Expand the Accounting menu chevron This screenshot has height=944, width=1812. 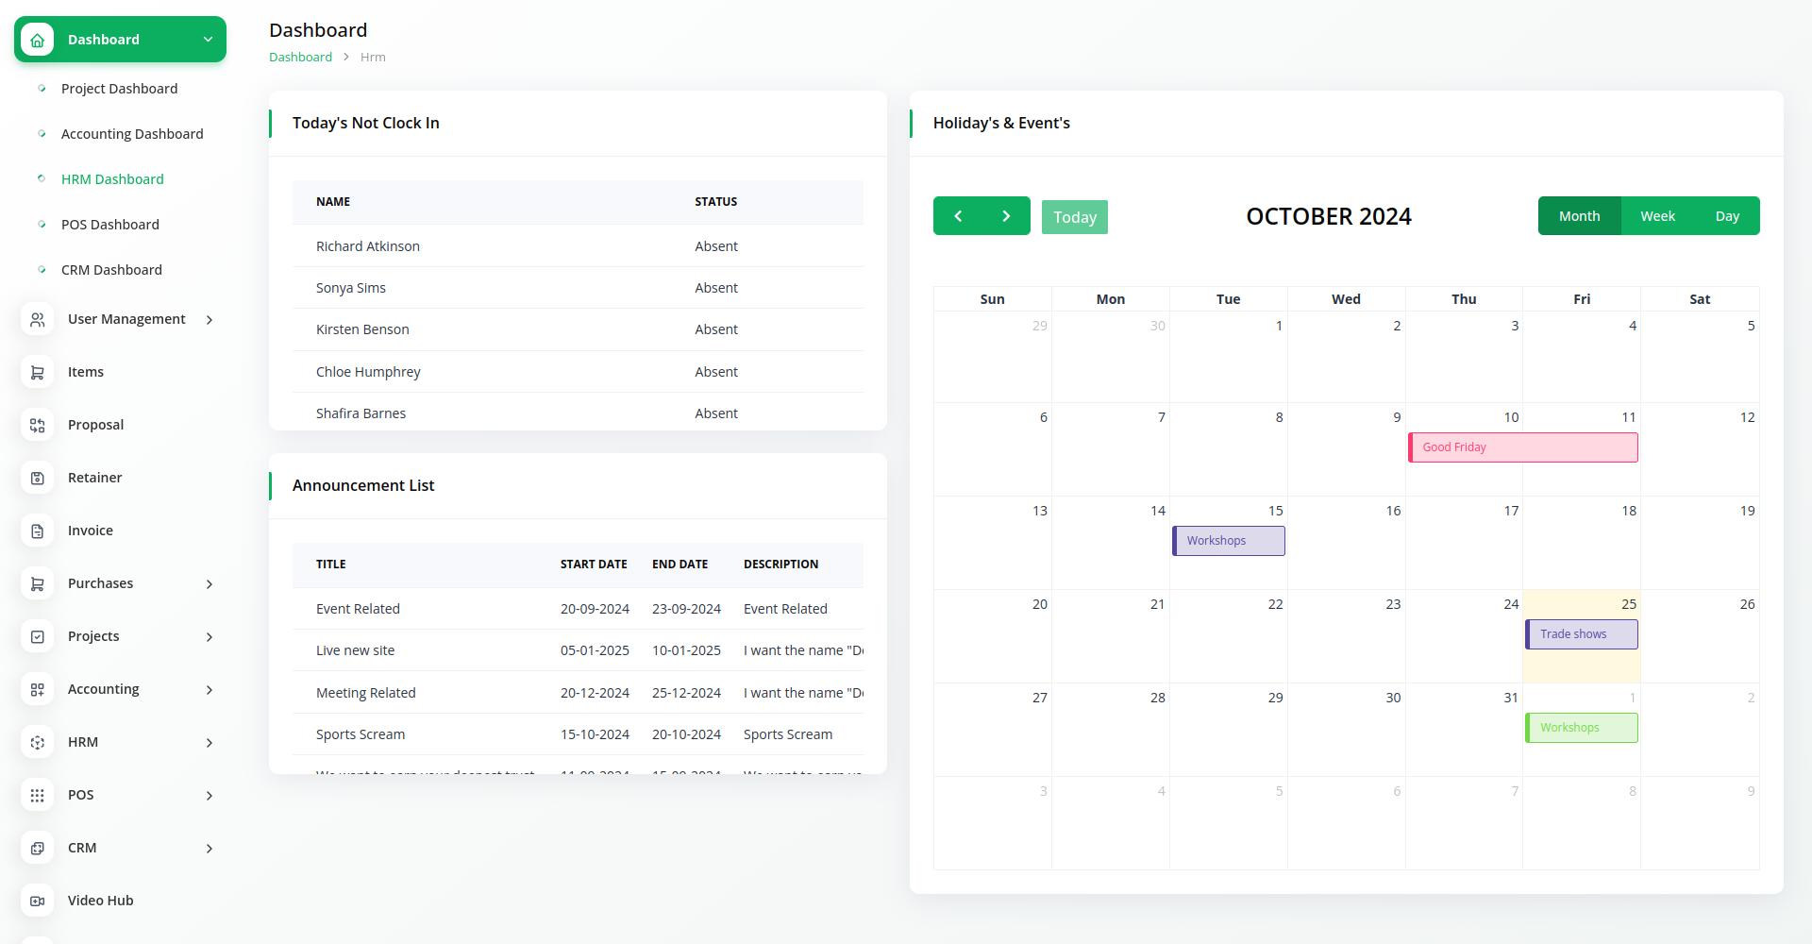(210, 690)
